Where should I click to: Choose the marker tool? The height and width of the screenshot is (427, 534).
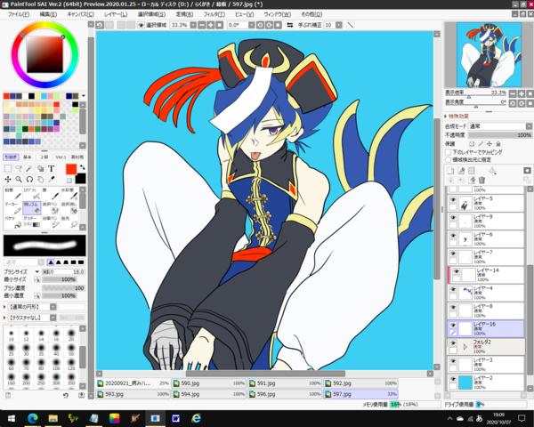13,207
